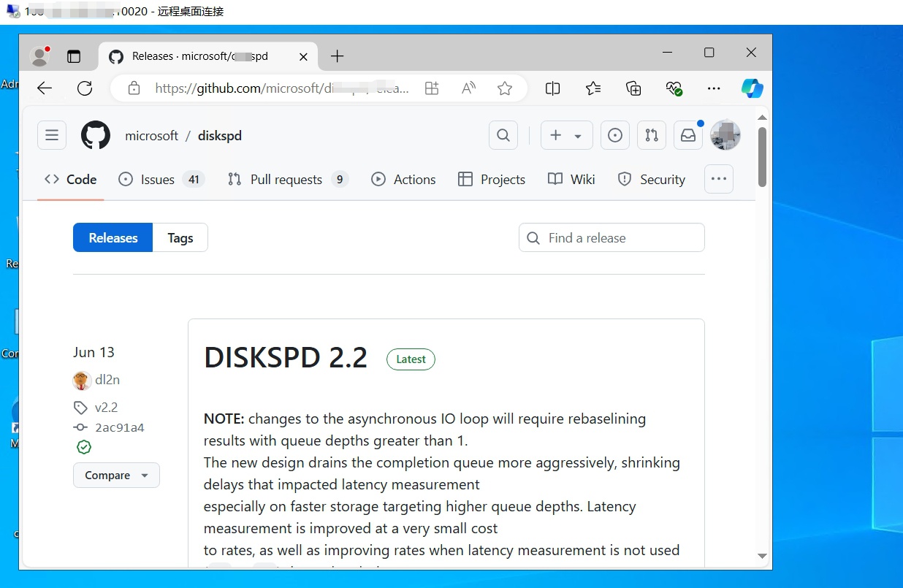Click the GitHub search magnifier button
Image resolution: width=903 pixels, height=588 pixels.
[503, 136]
